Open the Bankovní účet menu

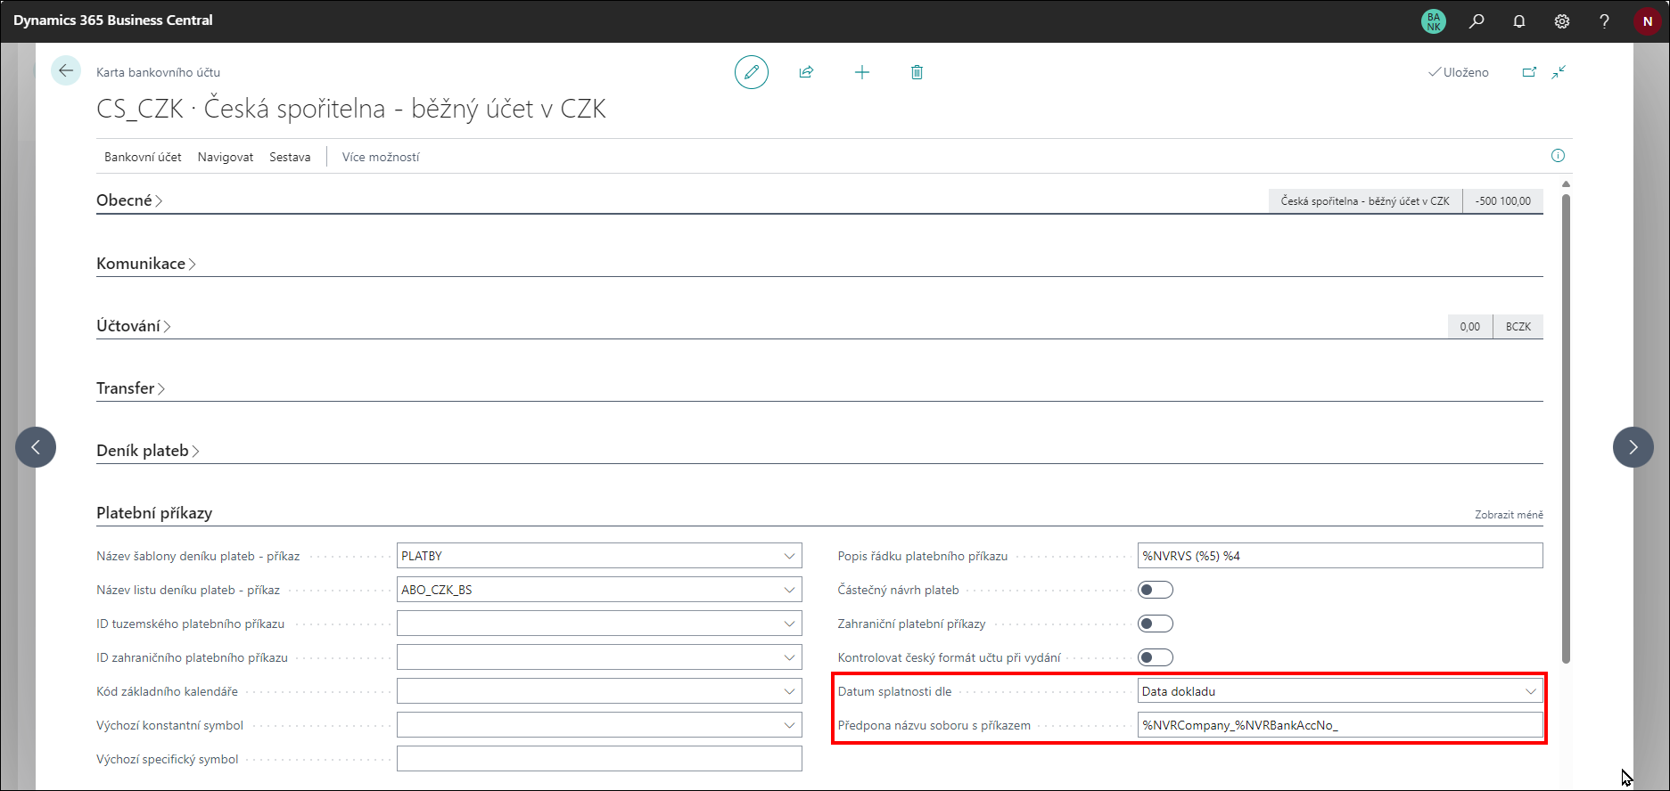click(143, 157)
